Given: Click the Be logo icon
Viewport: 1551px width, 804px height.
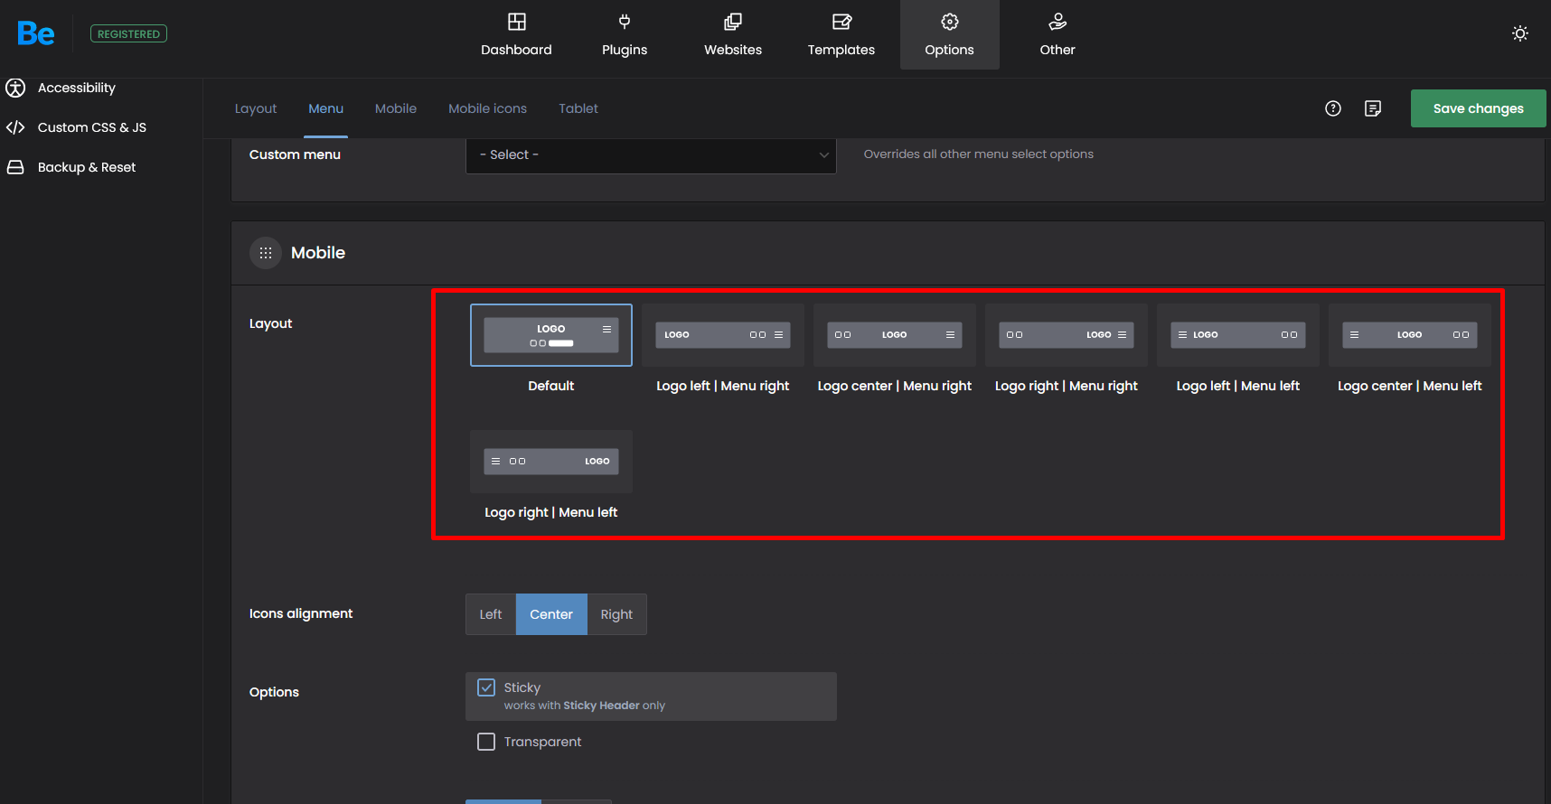Looking at the screenshot, I should 36,33.
